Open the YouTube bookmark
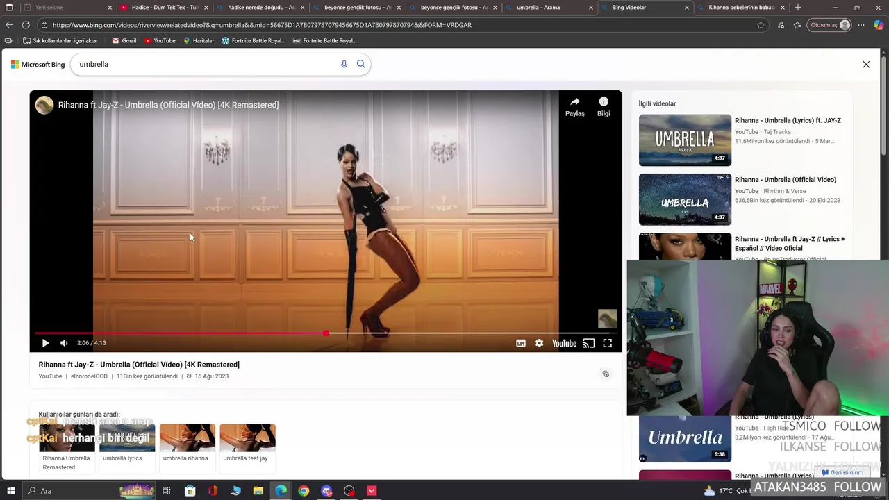 coord(160,41)
